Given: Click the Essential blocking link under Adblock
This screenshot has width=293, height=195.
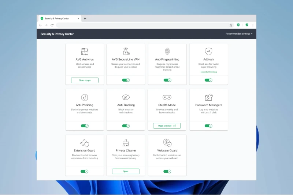Looking at the screenshot, I should click(208, 72).
